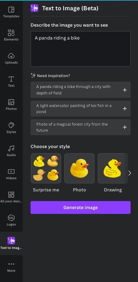Open the Audio music note icon
Image resolution: width=138 pixels, height=282 pixels.
11,148
